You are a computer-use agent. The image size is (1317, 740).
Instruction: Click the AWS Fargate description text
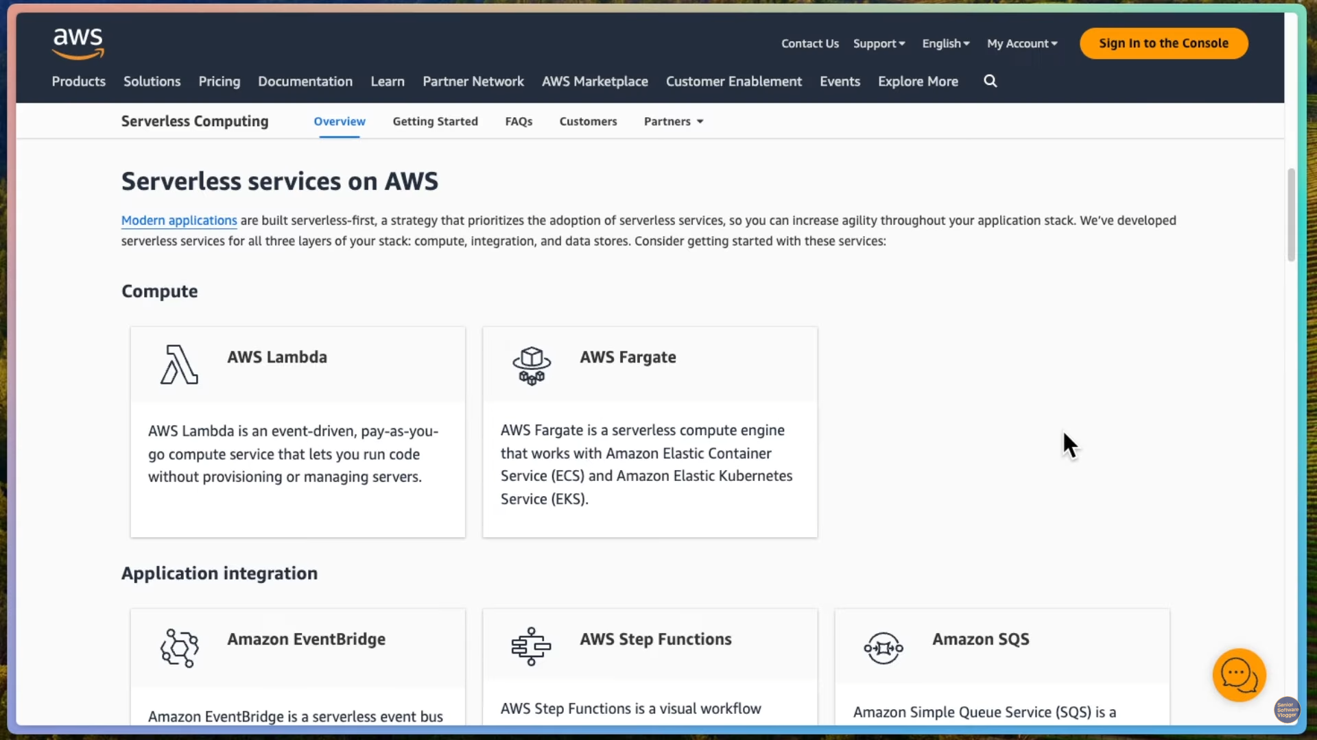pyautogui.click(x=646, y=465)
